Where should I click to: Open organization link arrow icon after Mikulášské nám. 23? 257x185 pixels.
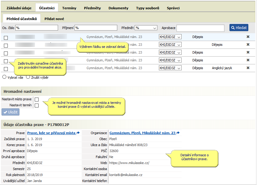tap(178, 133)
